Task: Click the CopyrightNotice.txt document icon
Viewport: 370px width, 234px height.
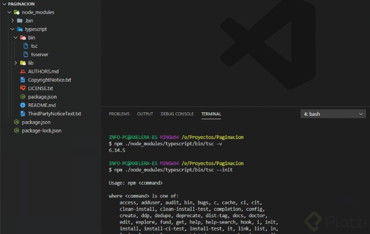Action: (23, 80)
